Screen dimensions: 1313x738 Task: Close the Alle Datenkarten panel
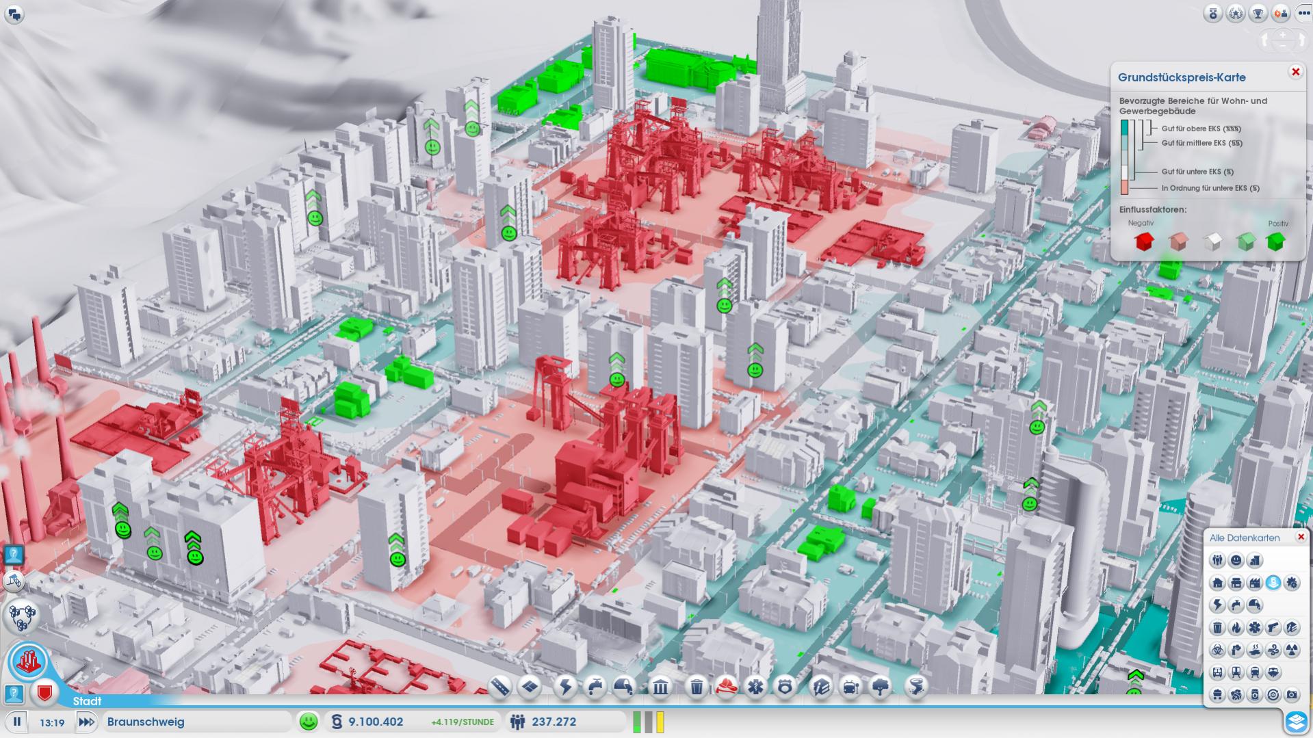pyautogui.click(x=1301, y=537)
